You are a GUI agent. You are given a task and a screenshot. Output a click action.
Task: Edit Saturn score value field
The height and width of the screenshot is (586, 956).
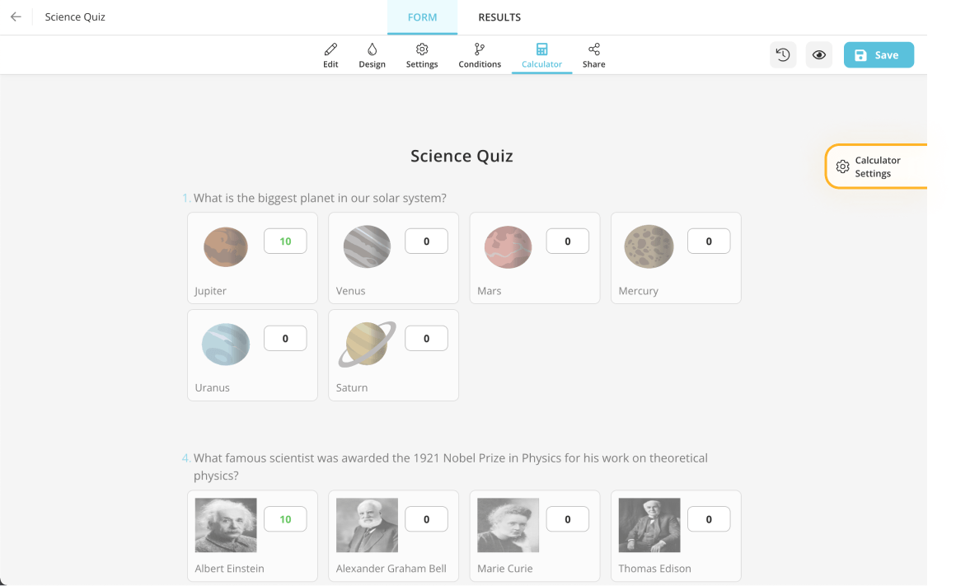coord(426,339)
